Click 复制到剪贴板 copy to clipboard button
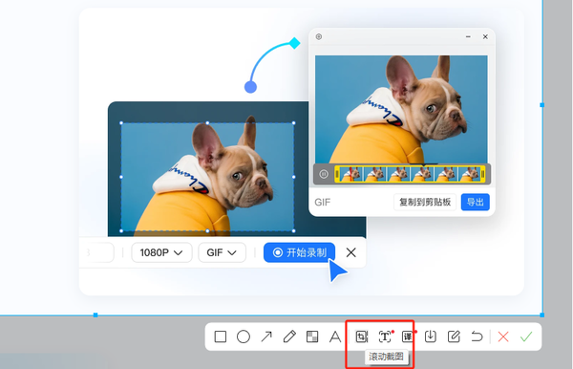 425,202
